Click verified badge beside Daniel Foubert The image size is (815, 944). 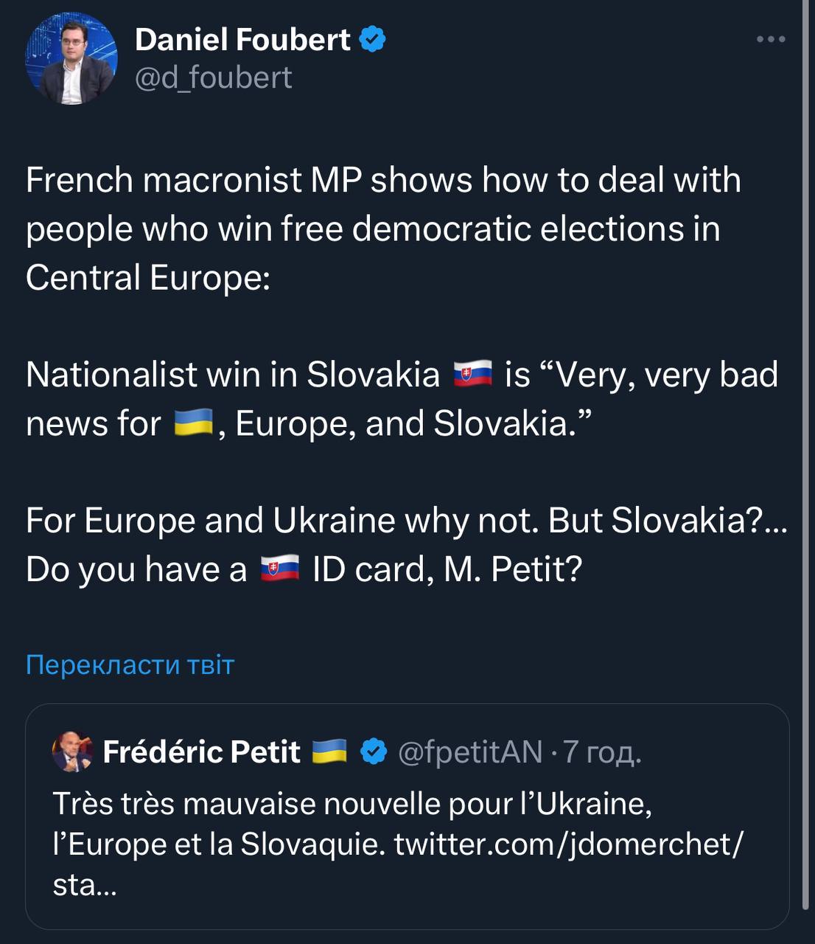point(373,40)
